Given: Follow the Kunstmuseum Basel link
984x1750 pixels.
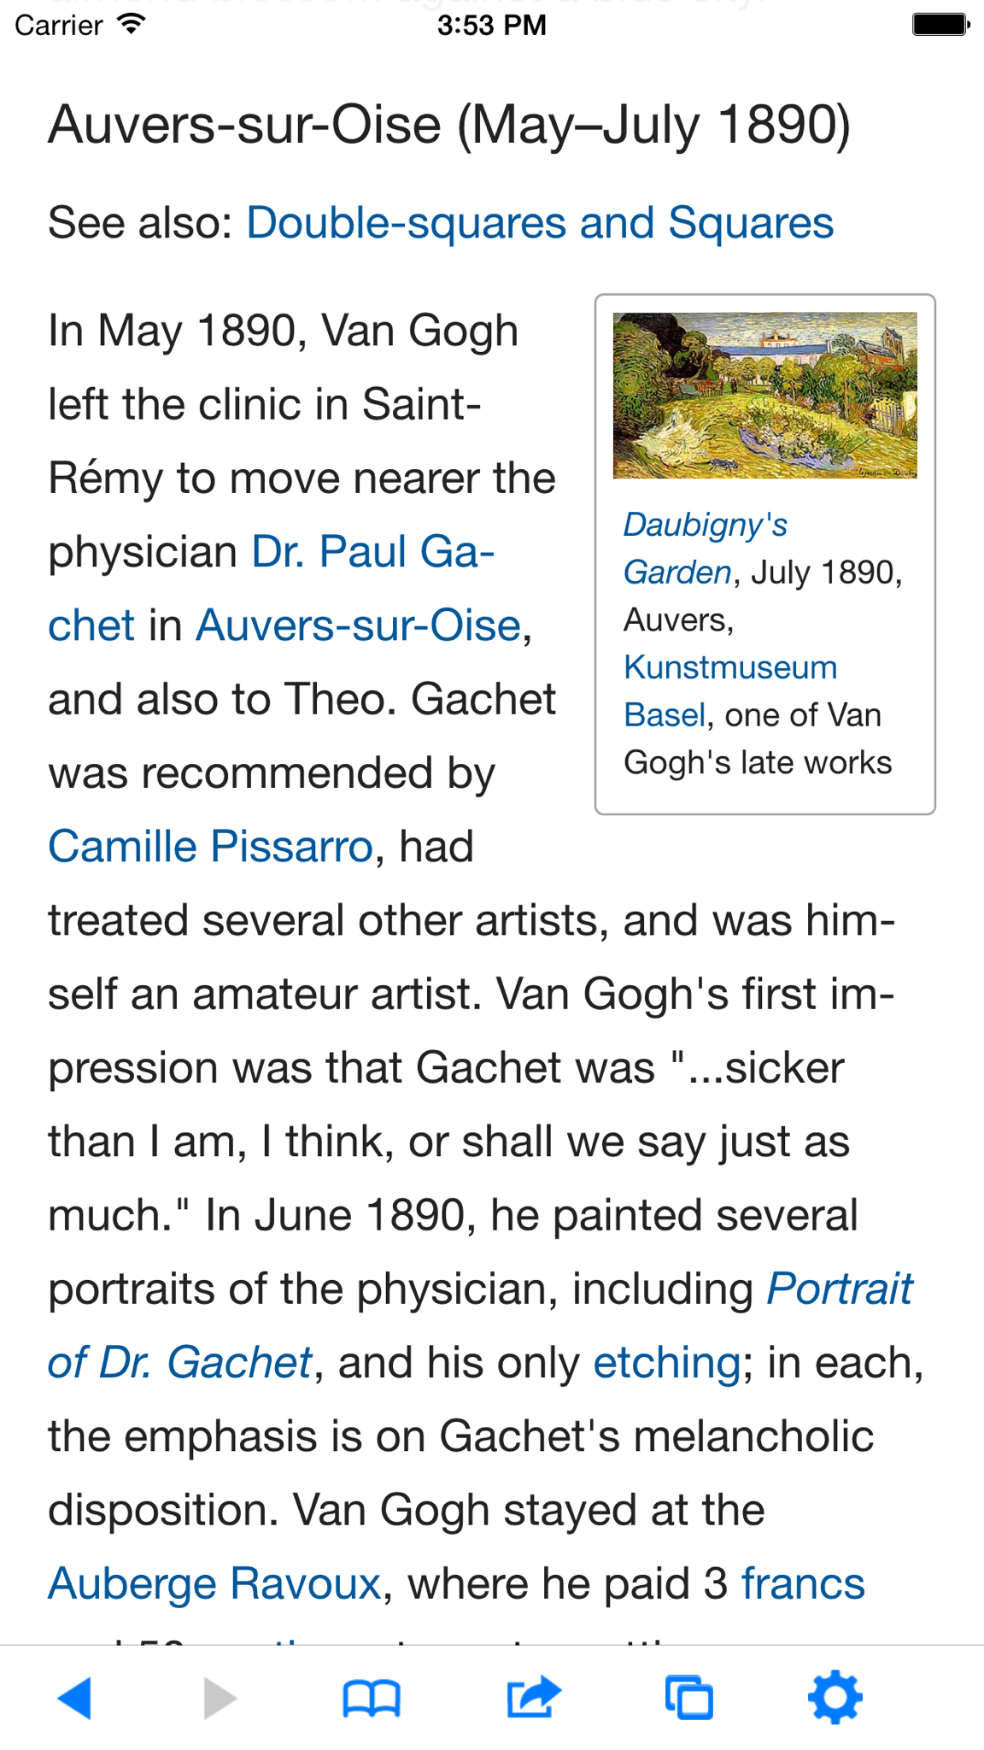Looking at the screenshot, I should (x=730, y=690).
